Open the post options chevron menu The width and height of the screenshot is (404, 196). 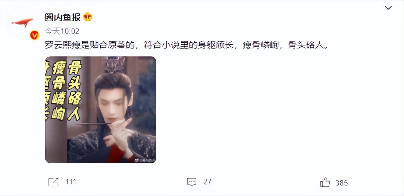388,8
